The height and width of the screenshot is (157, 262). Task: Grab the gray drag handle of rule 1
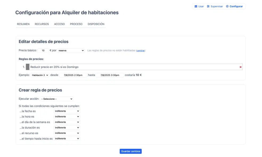(27, 67)
